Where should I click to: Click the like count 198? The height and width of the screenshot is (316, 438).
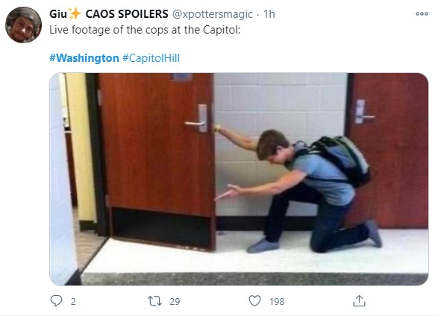pyautogui.click(x=277, y=302)
